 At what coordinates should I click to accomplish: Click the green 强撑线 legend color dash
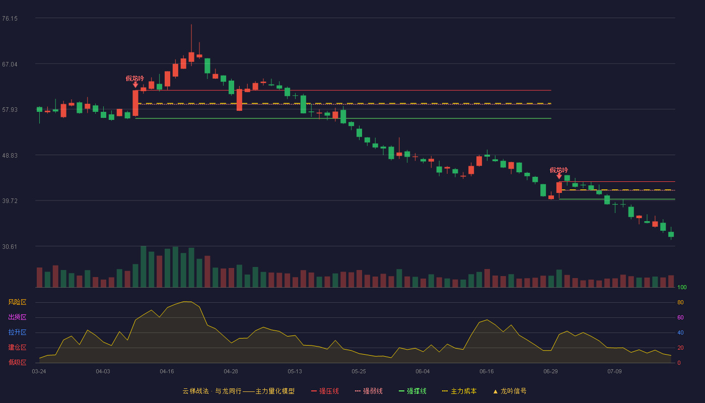(401, 391)
